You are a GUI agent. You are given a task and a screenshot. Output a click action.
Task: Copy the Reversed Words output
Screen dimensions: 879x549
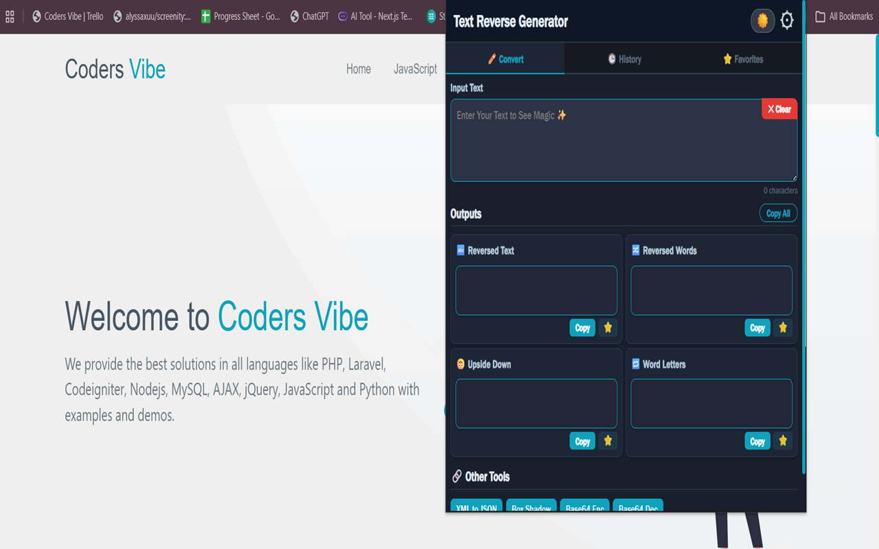[x=757, y=328]
